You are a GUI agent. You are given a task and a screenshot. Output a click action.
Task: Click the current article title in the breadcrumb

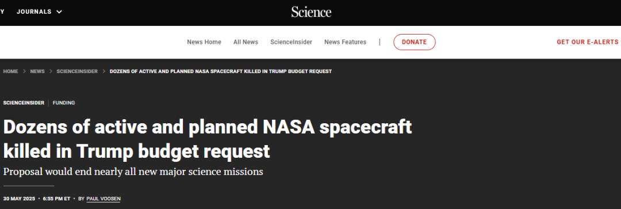pos(221,71)
